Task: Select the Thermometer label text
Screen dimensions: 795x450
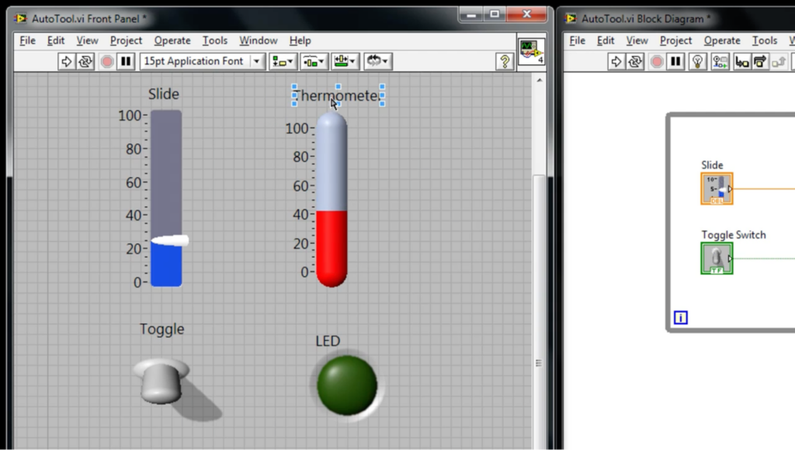Action: (x=337, y=95)
